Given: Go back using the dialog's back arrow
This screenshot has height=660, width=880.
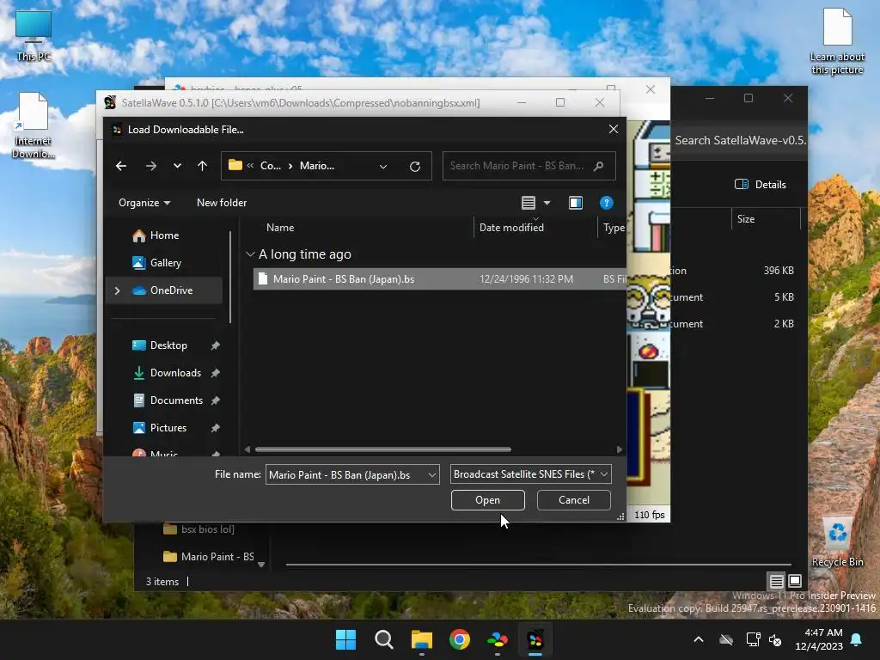Looking at the screenshot, I should click(120, 166).
